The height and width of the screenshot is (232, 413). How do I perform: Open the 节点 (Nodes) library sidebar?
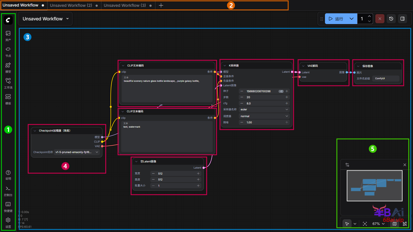coord(8,51)
